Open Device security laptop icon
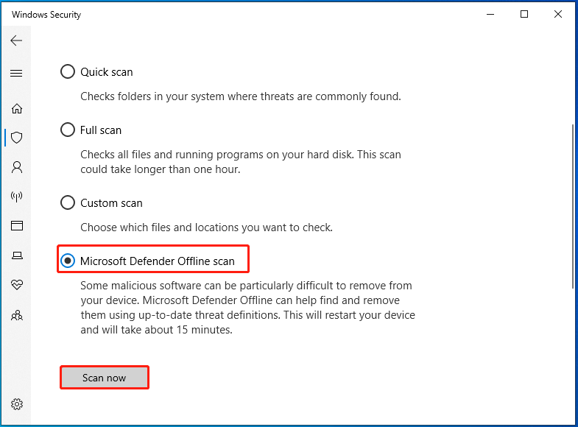This screenshot has width=578, height=427. pos(17,255)
